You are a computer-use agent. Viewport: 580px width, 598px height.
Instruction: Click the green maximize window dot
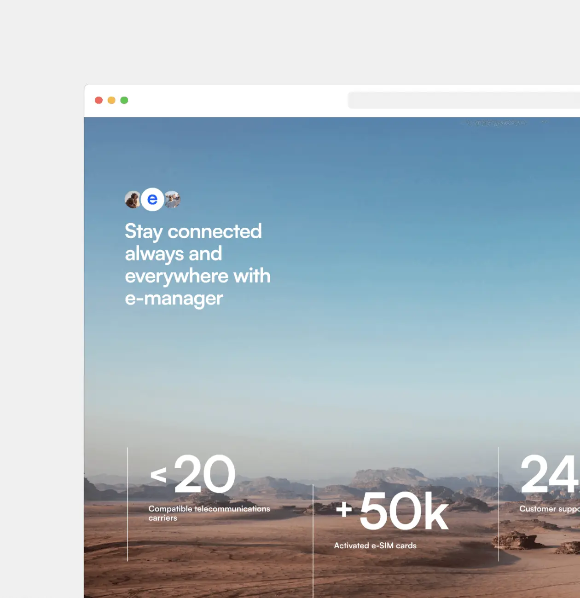pos(124,100)
